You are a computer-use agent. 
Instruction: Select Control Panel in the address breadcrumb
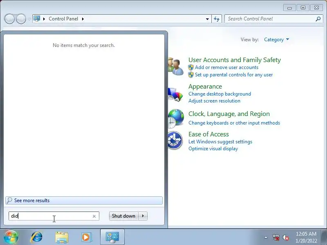tap(63, 19)
